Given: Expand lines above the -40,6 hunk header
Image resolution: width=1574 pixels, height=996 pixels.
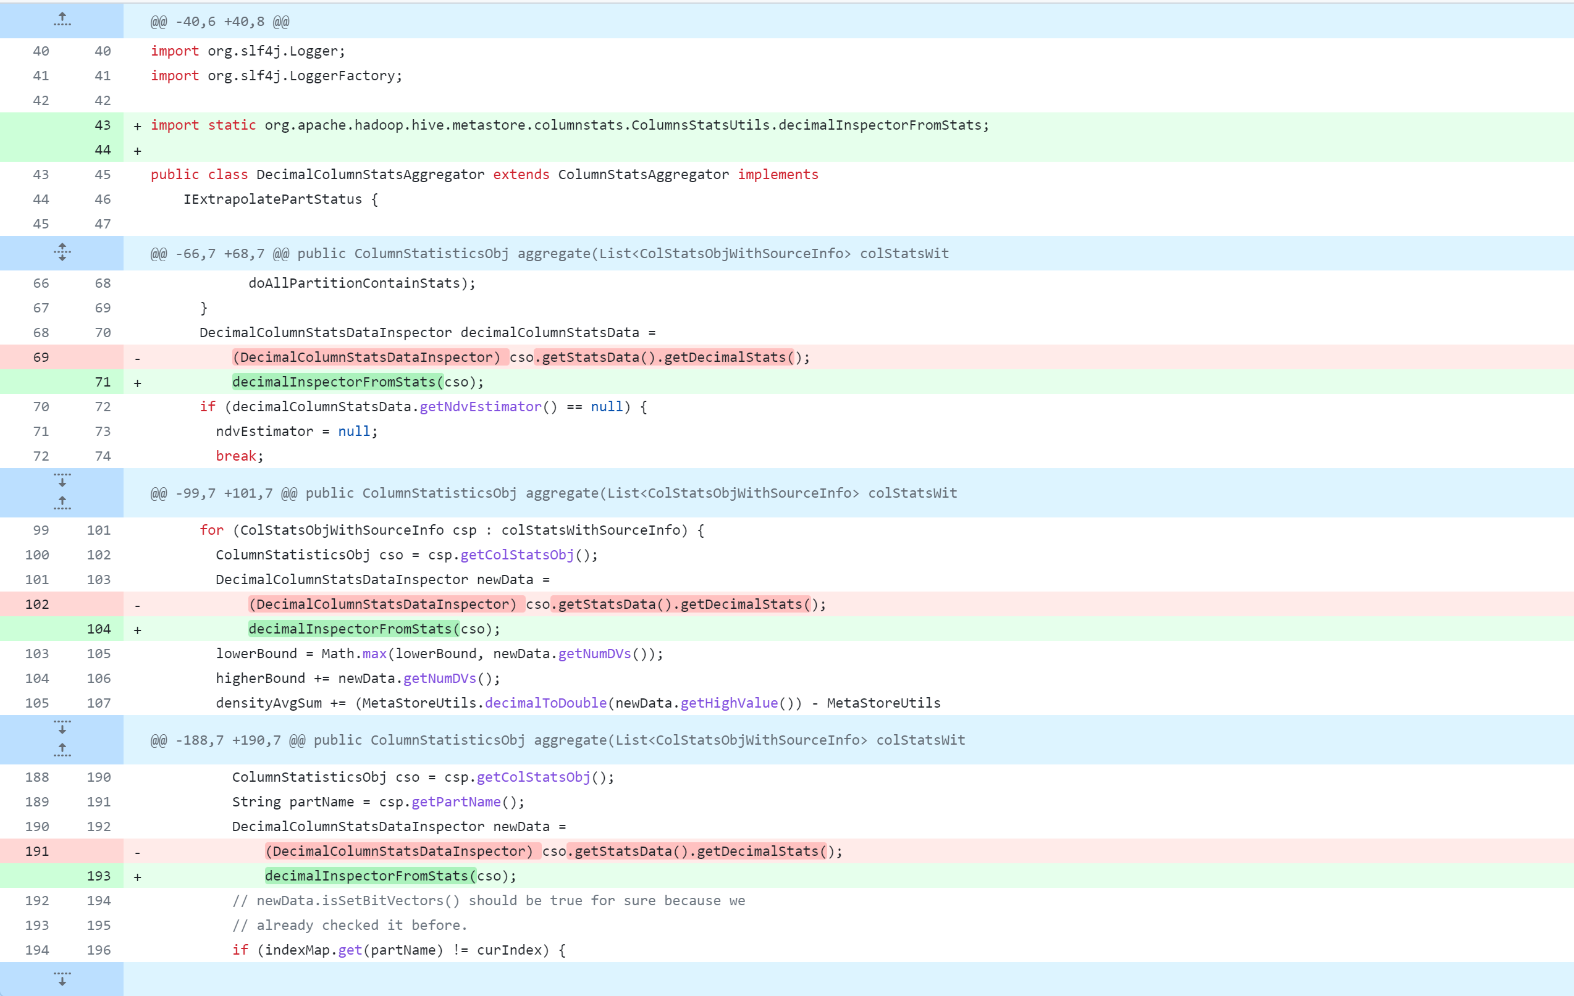Looking at the screenshot, I should [61, 20].
